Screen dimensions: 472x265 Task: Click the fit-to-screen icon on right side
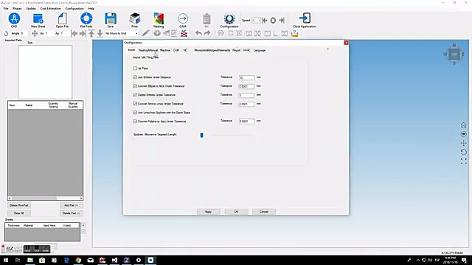point(464,161)
